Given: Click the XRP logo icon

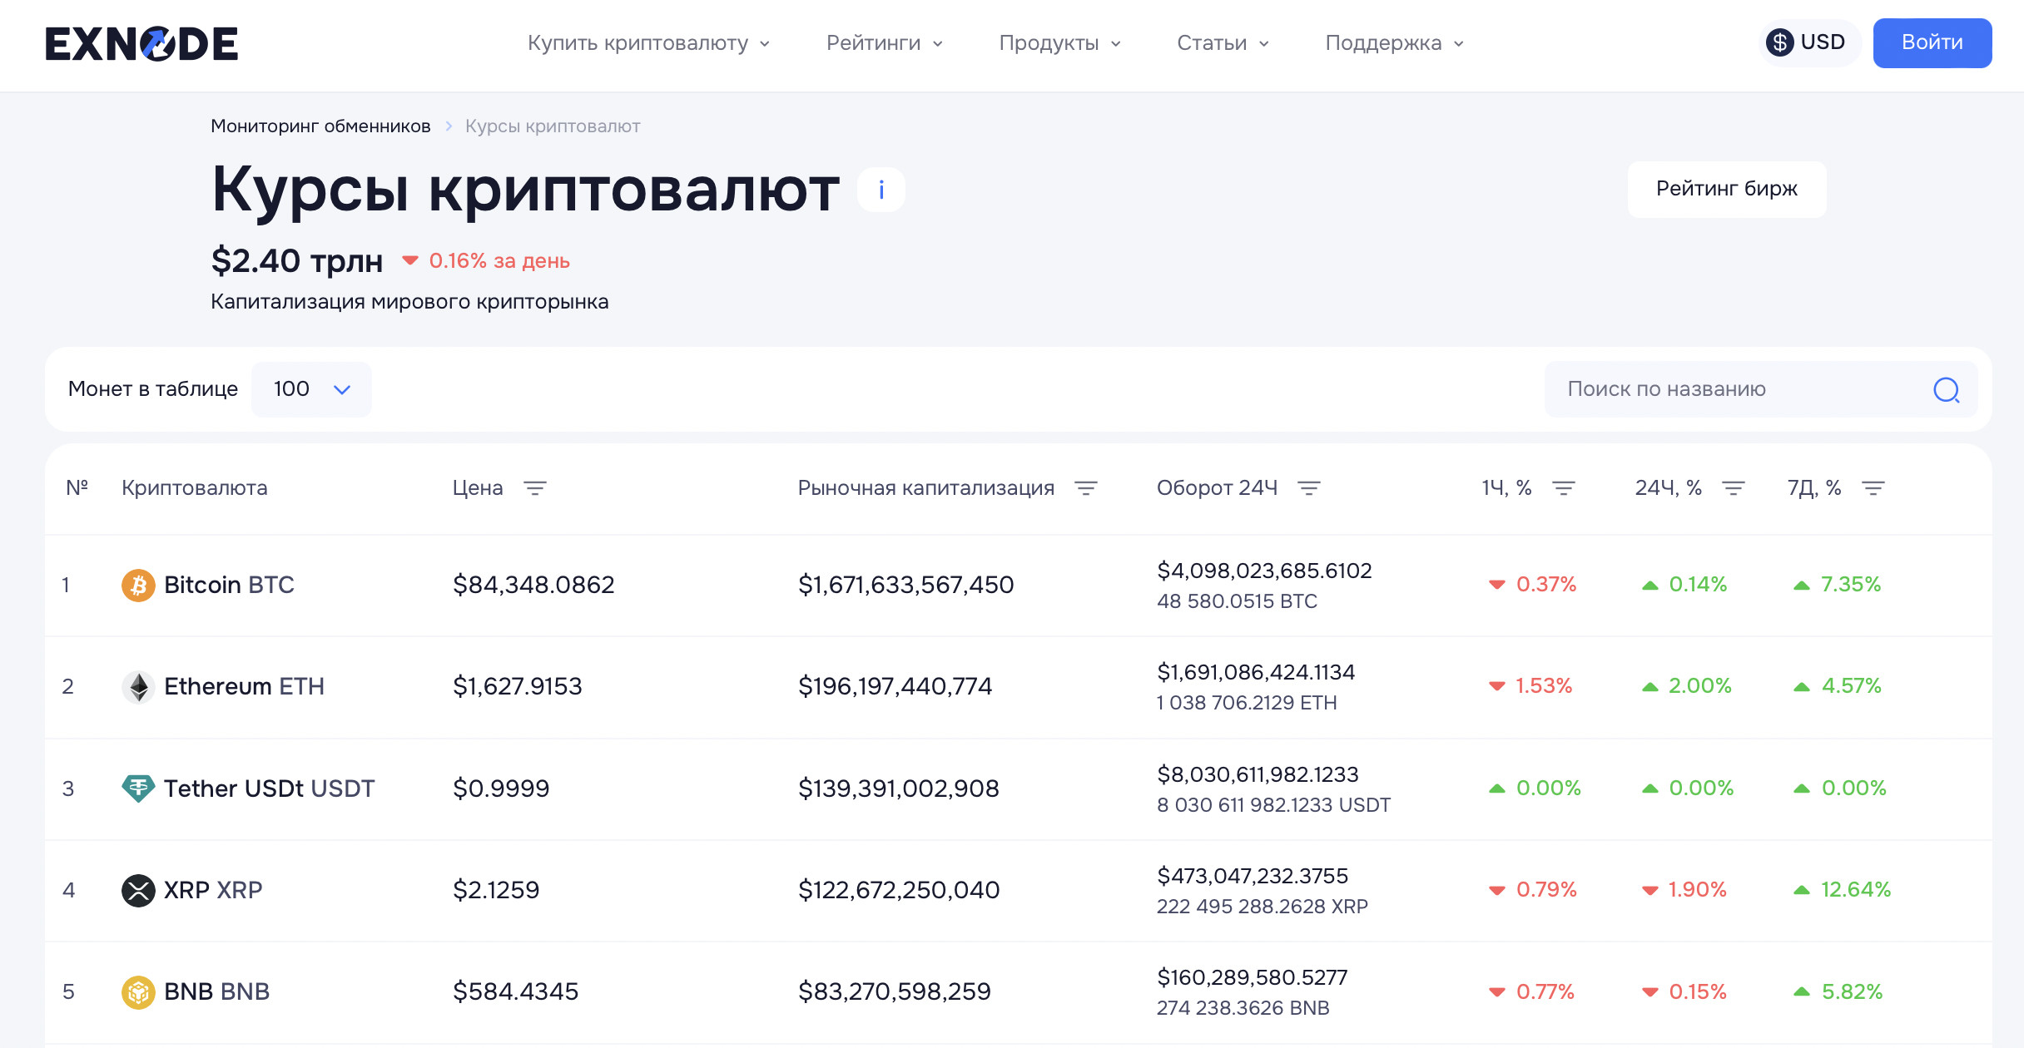Looking at the screenshot, I should click(x=138, y=890).
